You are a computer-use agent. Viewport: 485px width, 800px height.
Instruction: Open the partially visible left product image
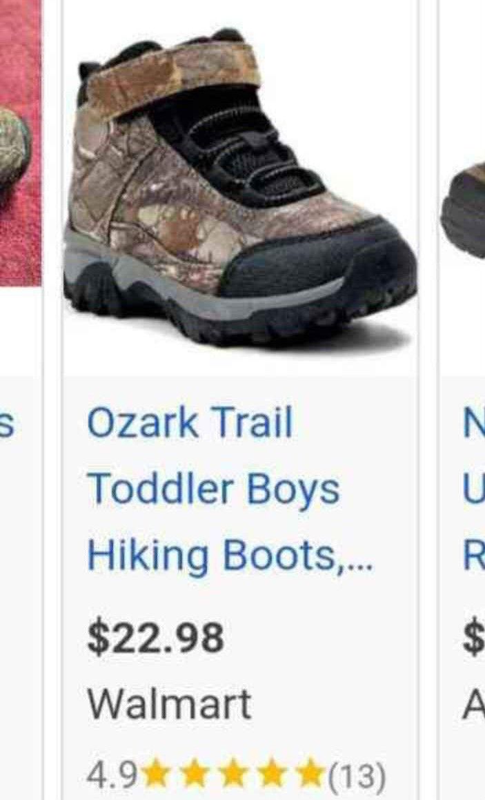pos(21,143)
